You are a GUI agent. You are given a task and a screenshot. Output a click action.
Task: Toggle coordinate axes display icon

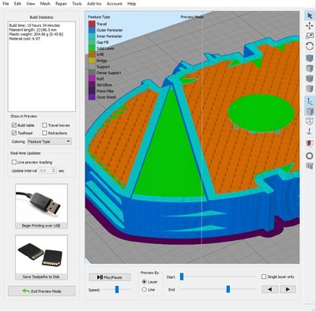click(x=310, y=101)
